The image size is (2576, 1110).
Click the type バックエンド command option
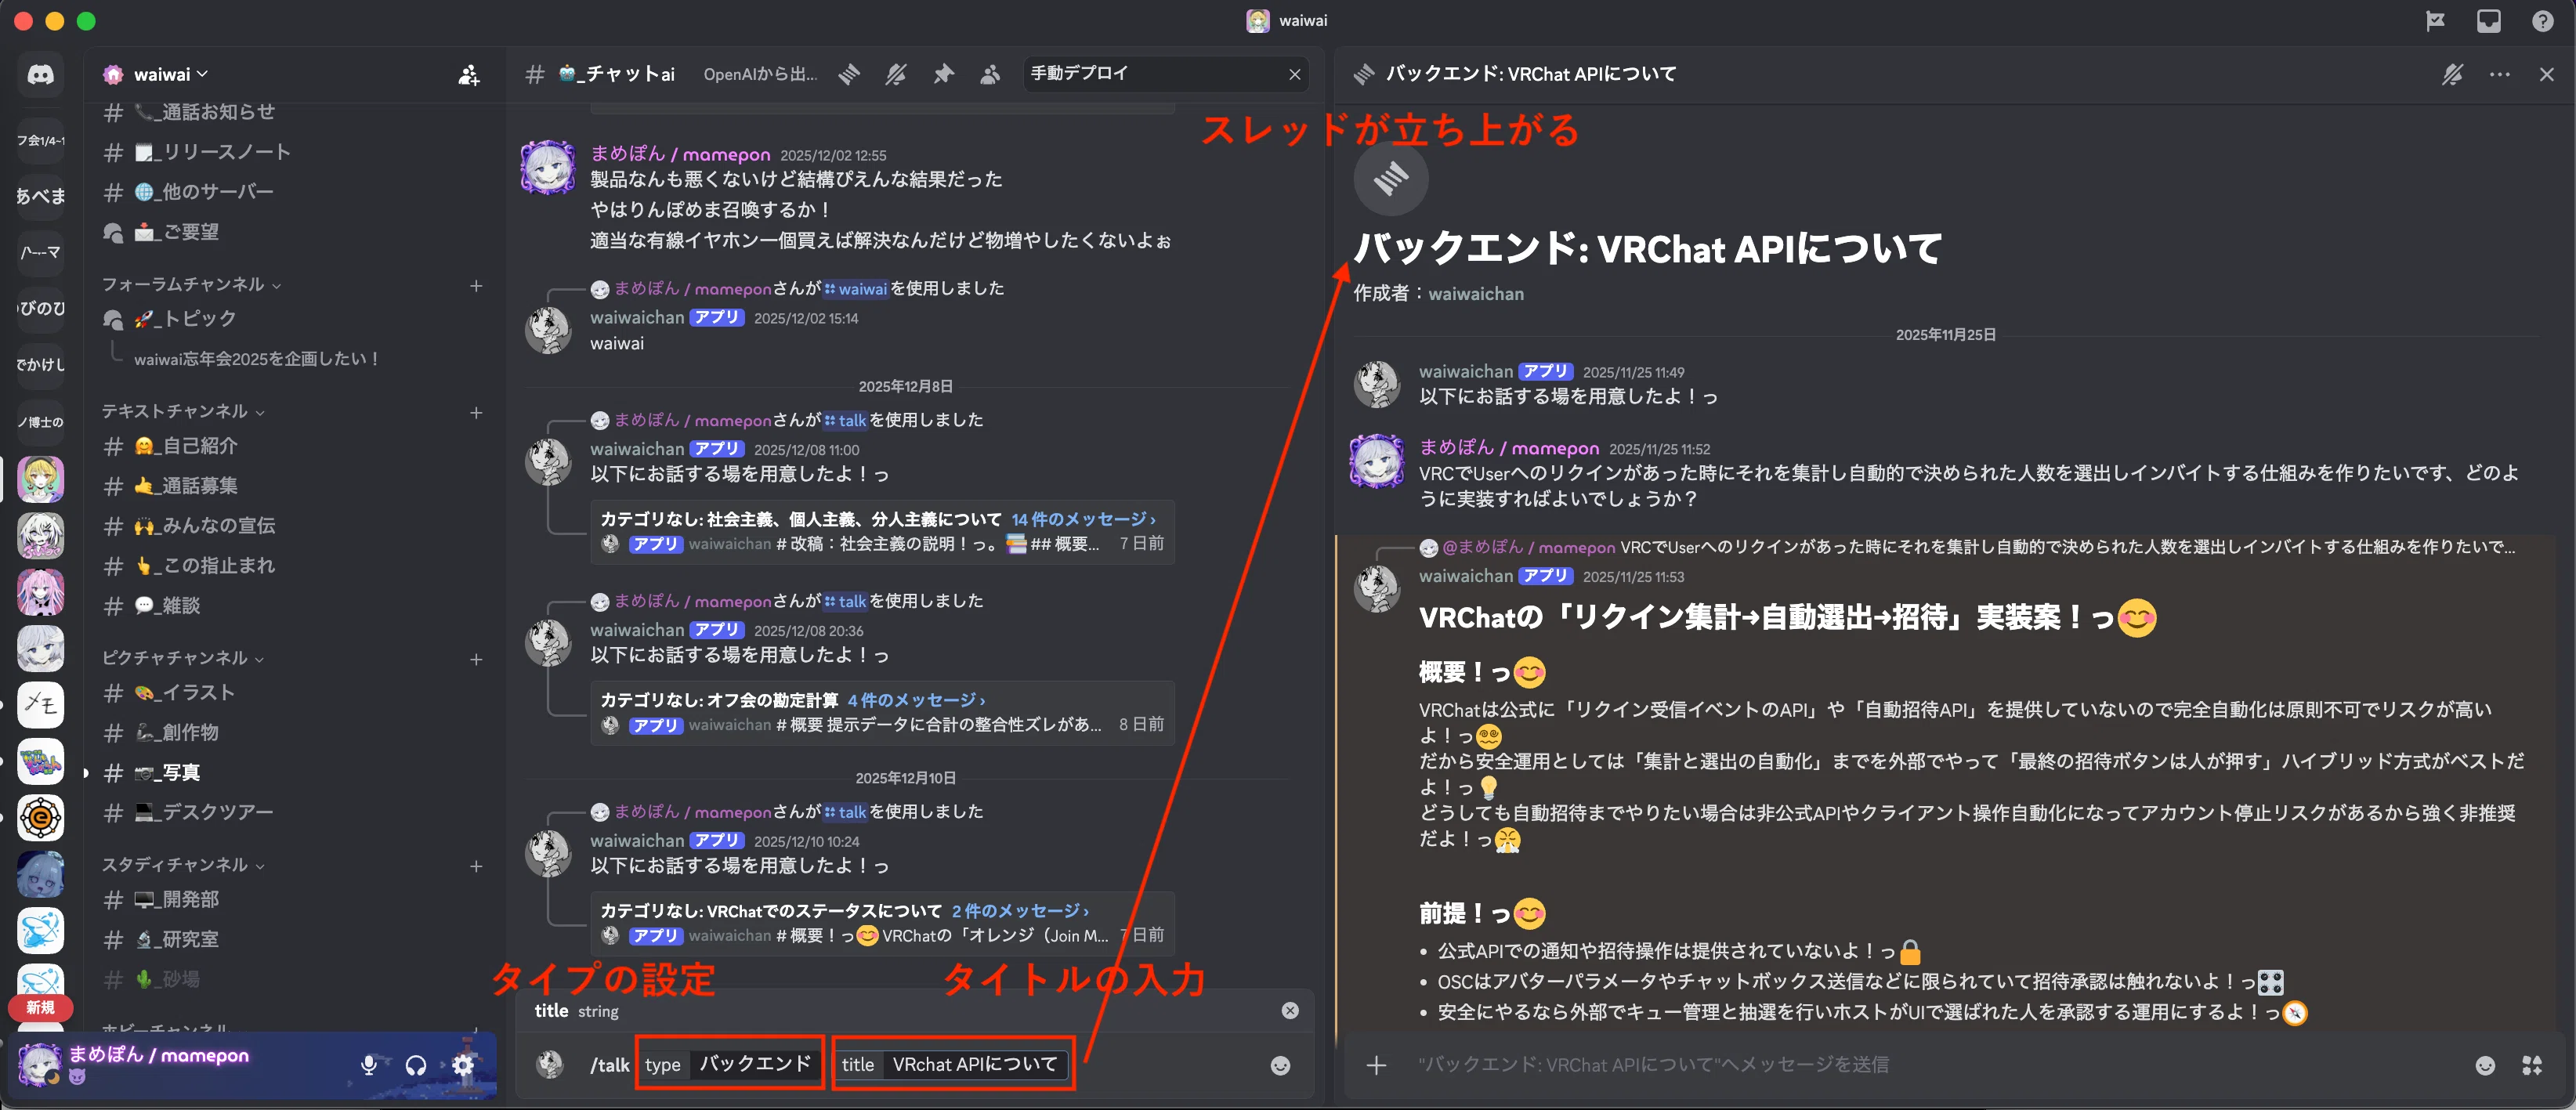729,1064
